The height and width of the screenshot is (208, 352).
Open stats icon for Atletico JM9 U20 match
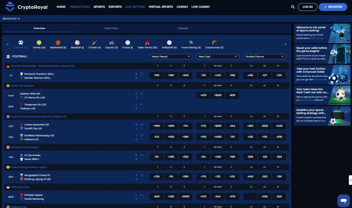[x=142, y=94]
